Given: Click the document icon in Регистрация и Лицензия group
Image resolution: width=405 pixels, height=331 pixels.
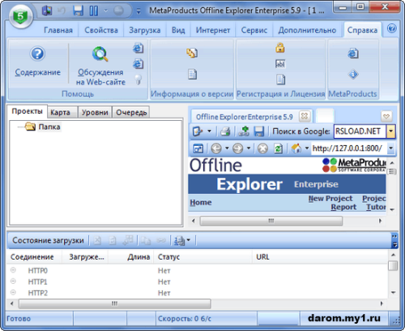Looking at the screenshot, I should (280, 80).
